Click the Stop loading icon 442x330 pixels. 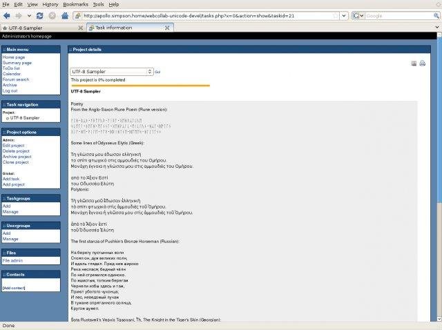click(52, 16)
